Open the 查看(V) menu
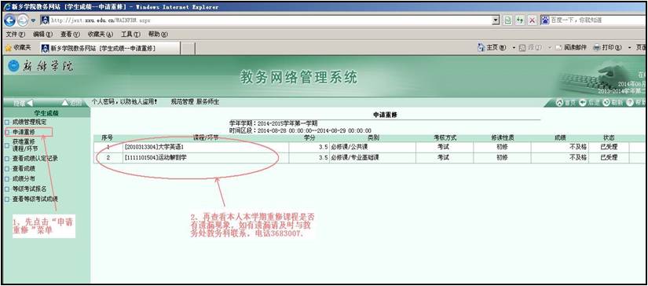 pos(70,35)
